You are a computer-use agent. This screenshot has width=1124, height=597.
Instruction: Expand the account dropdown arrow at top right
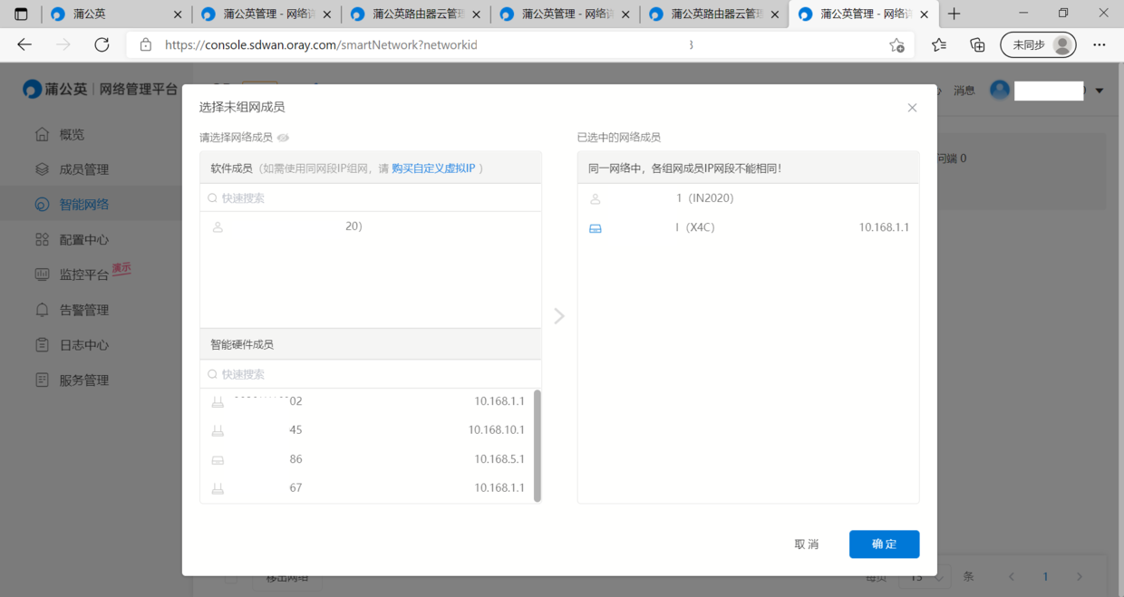(x=1100, y=91)
